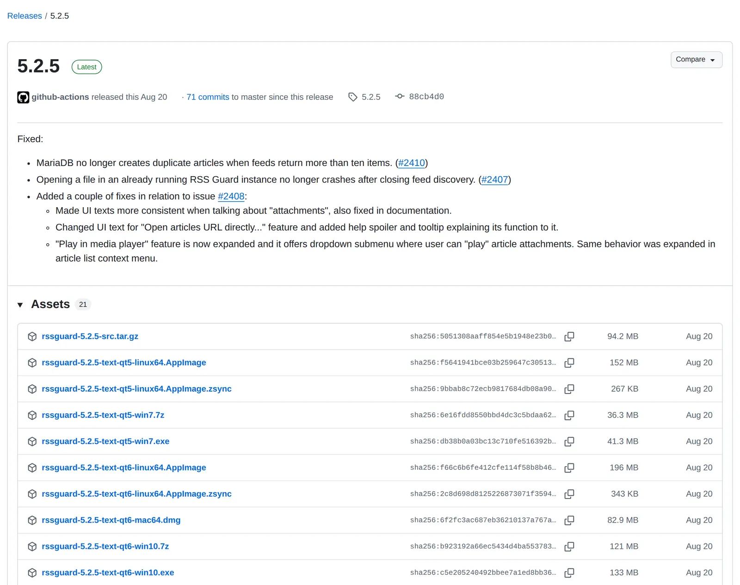The height and width of the screenshot is (585, 740).
Task: Download rssguard-5.2.5-text-qt5-win7.7z
Action: [103, 415]
